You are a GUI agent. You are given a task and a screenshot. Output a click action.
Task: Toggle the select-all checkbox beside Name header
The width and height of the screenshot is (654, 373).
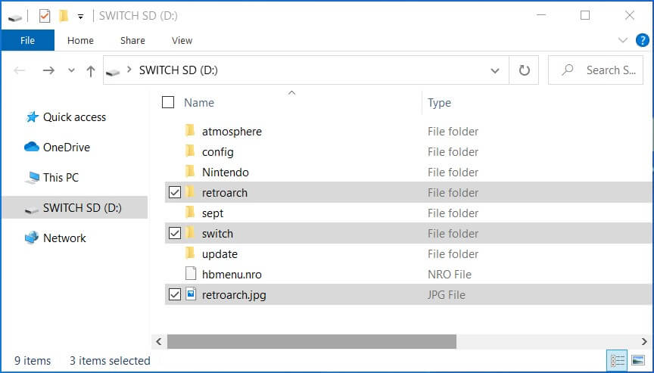coord(168,102)
